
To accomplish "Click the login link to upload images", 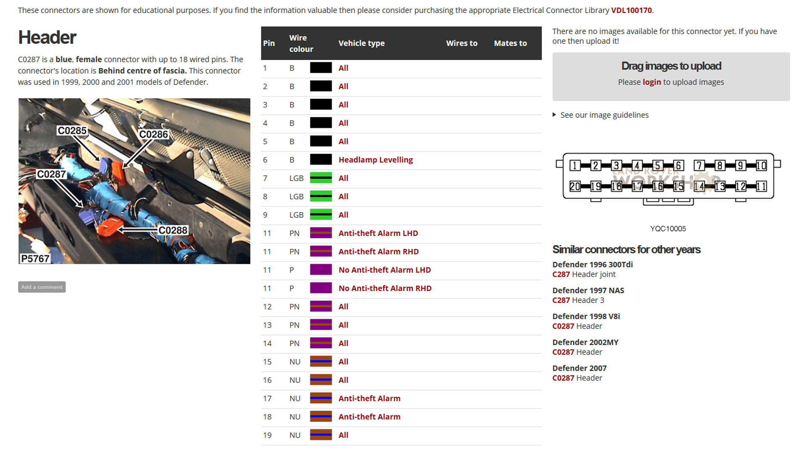I will point(651,82).
